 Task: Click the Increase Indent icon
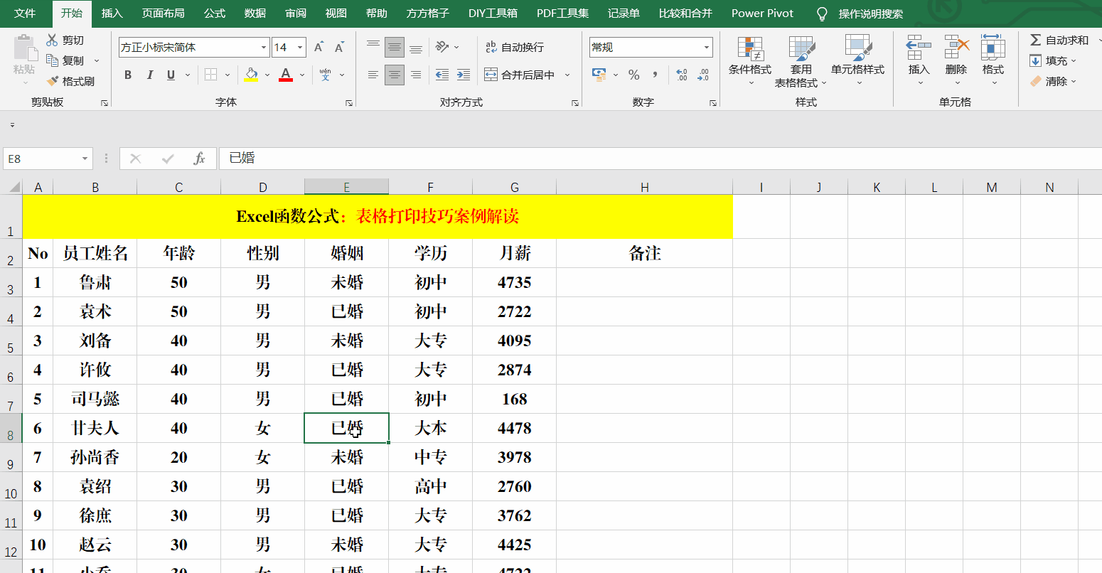(464, 75)
